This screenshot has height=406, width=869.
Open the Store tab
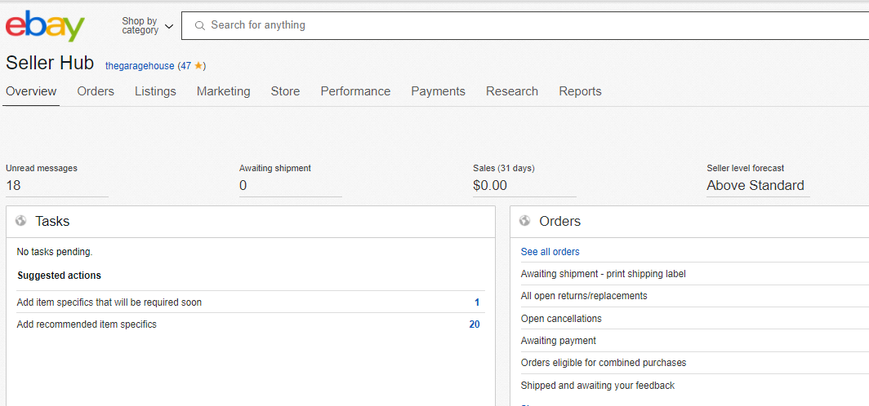click(285, 91)
